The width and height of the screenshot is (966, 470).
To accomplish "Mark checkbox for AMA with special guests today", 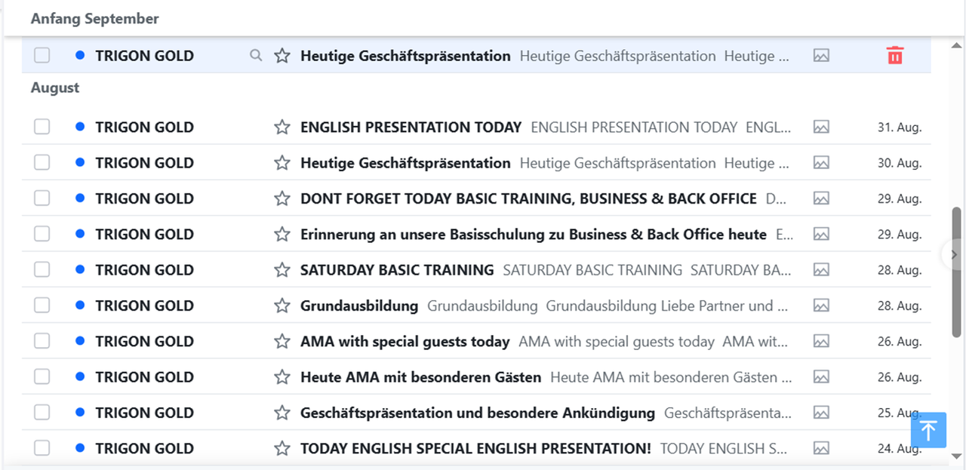I will coord(42,341).
